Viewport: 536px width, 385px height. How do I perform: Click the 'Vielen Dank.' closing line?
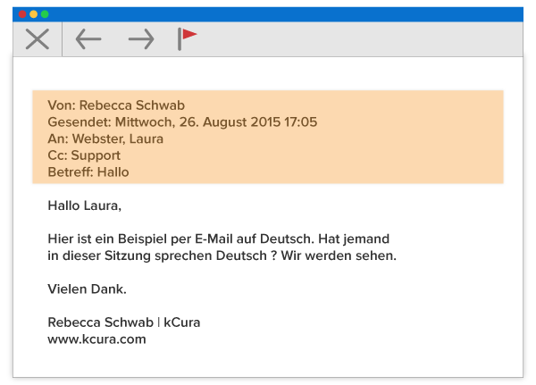click(87, 289)
